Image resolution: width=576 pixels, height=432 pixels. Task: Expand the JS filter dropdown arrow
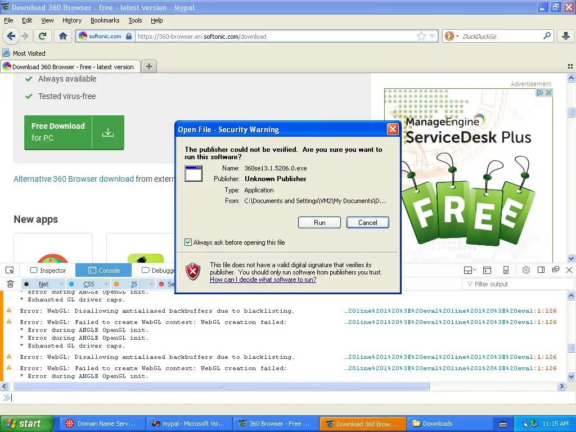coord(151,284)
